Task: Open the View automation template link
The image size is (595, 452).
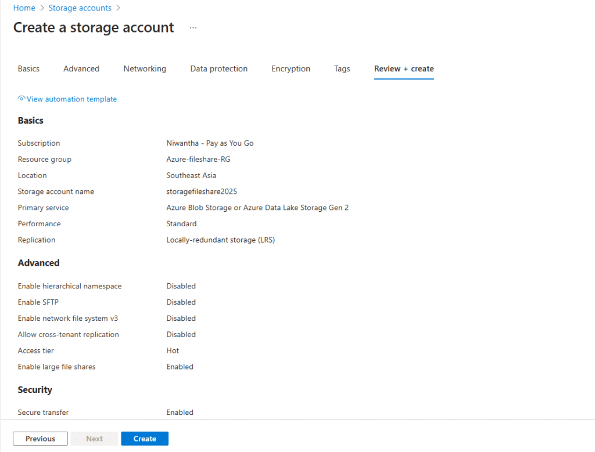Action: [71, 99]
